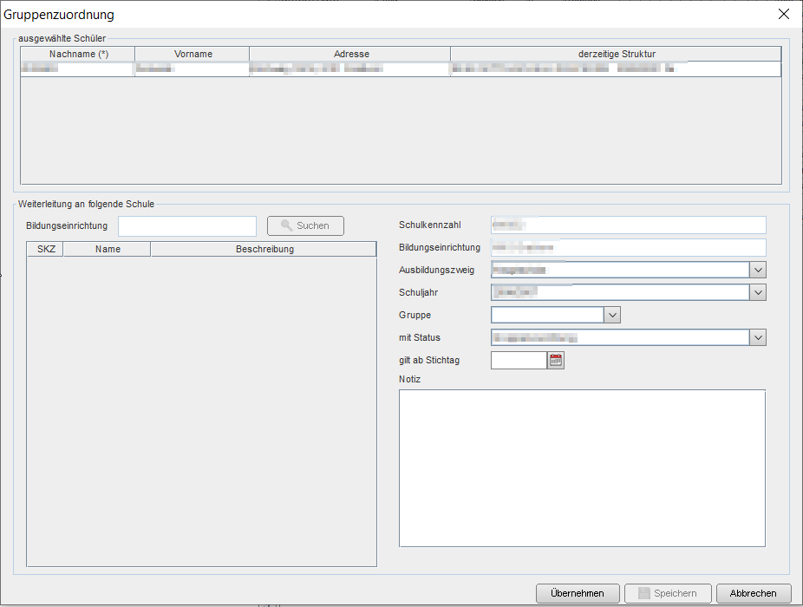Click the Schulkennzahl field

[628, 225]
